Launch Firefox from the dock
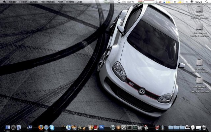This screenshot has height=132, width=211. point(41,127)
